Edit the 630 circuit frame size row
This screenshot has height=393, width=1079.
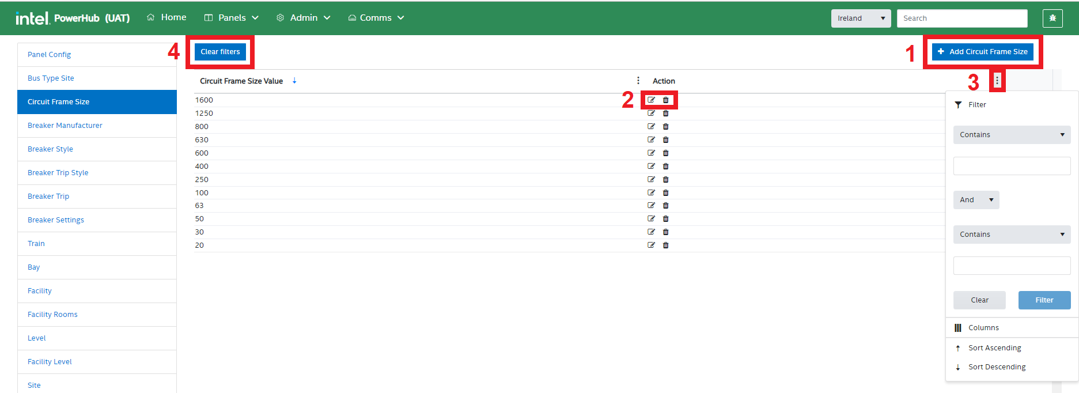(651, 139)
